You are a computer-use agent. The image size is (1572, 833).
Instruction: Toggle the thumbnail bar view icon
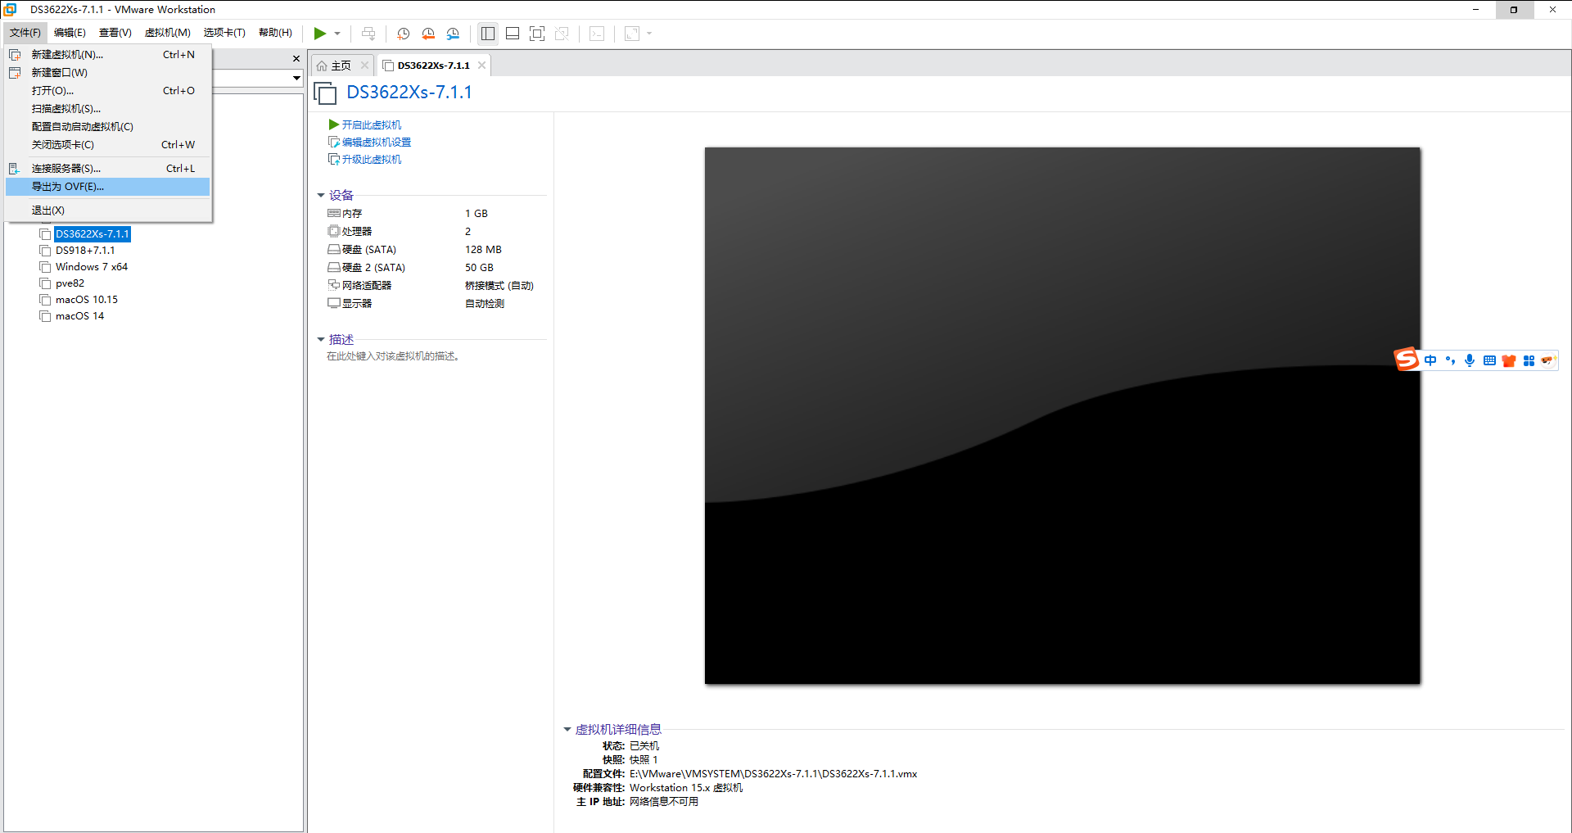pos(513,34)
